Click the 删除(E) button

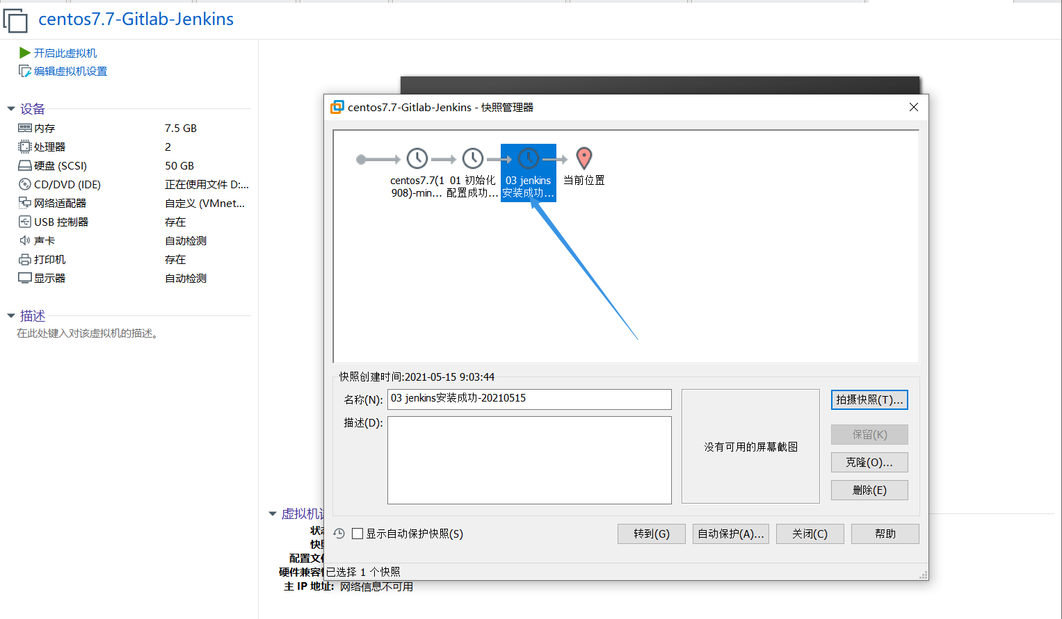[869, 490]
